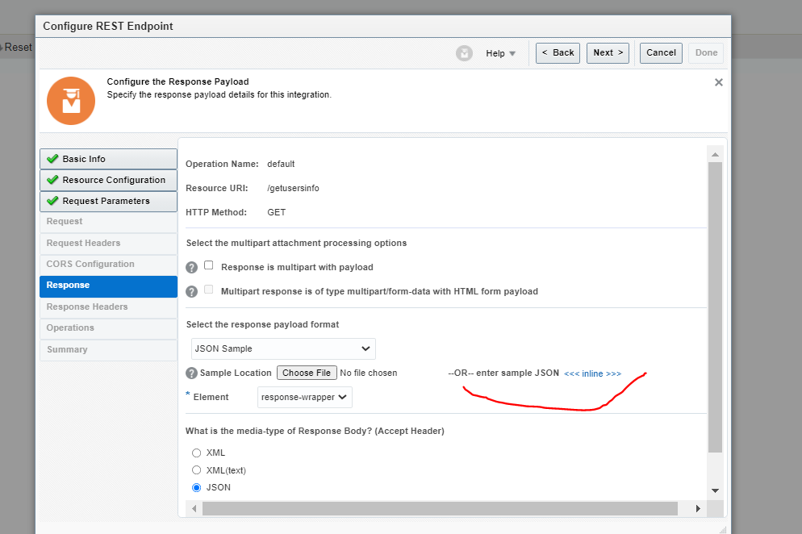Open the Element response-wrapper dropdown
The image size is (802, 534).
(304, 397)
